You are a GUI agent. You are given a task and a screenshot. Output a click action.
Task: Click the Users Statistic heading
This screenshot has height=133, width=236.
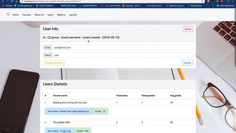tap(55, 84)
